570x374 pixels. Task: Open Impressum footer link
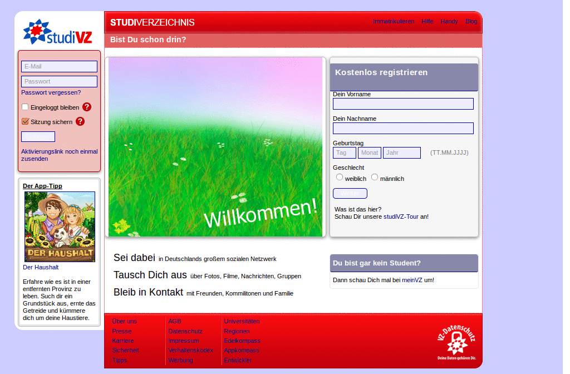pyautogui.click(x=184, y=341)
